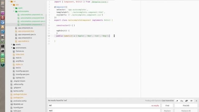Viewport: 199px width, 112px height.
Task: Collapse the app folder chevron
Action: [x=12, y=5]
